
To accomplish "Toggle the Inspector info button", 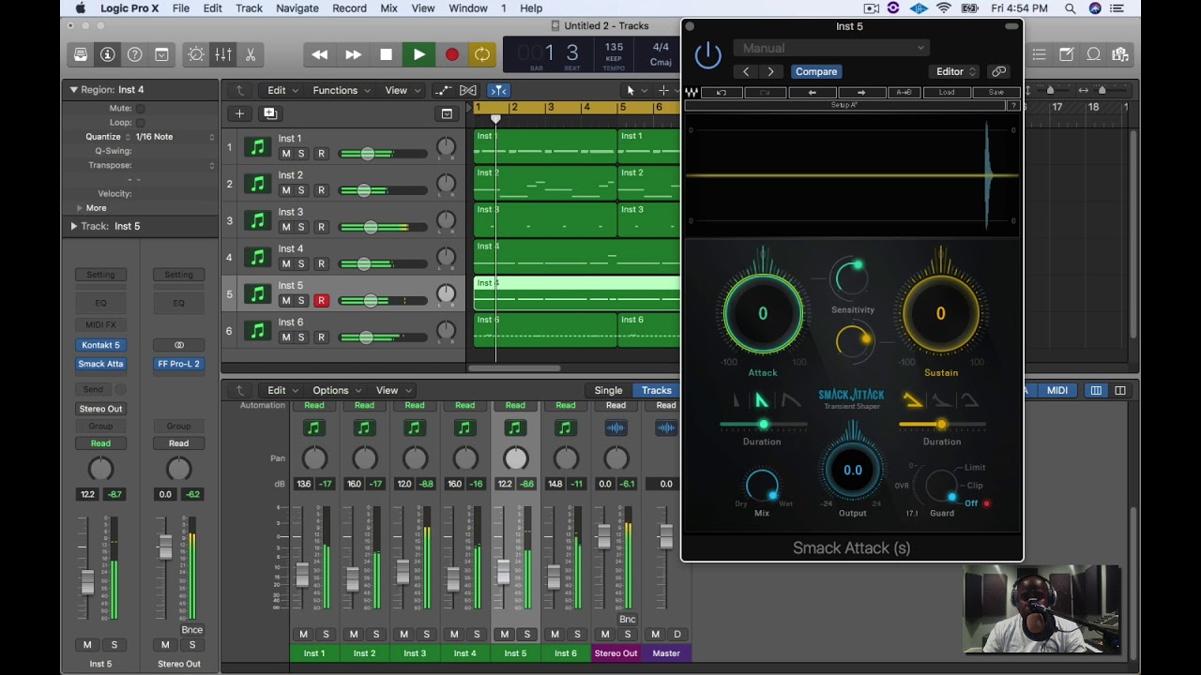I will click(108, 55).
